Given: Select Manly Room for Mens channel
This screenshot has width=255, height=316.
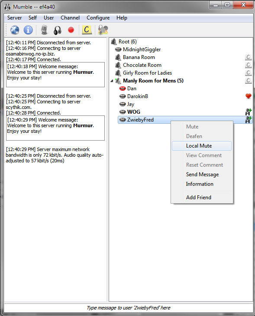Looking at the screenshot, I should point(153,81).
